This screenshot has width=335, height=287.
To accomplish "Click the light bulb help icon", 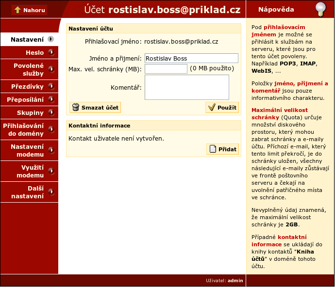I will tap(320, 9).
